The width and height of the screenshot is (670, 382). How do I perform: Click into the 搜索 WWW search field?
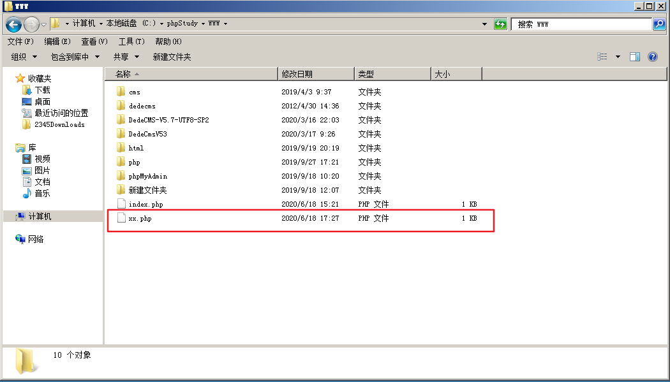click(x=581, y=24)
